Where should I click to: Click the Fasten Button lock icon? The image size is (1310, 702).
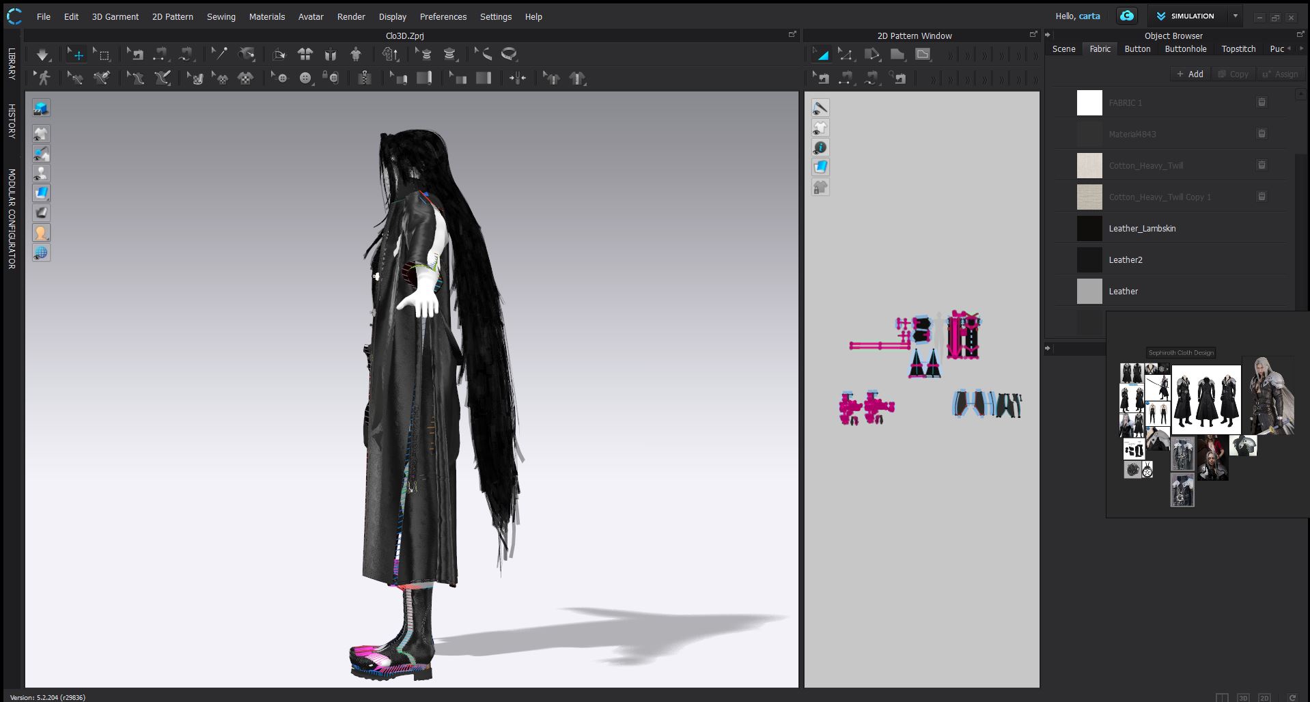[331, 79]
